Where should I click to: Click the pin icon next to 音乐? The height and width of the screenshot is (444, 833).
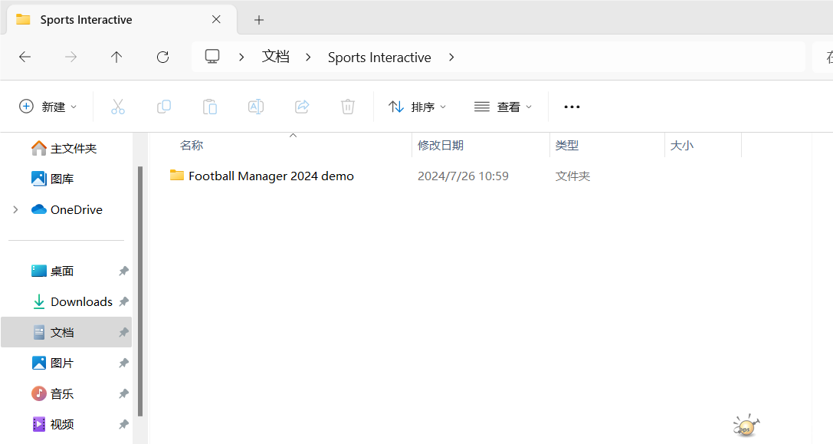[123, 394]
